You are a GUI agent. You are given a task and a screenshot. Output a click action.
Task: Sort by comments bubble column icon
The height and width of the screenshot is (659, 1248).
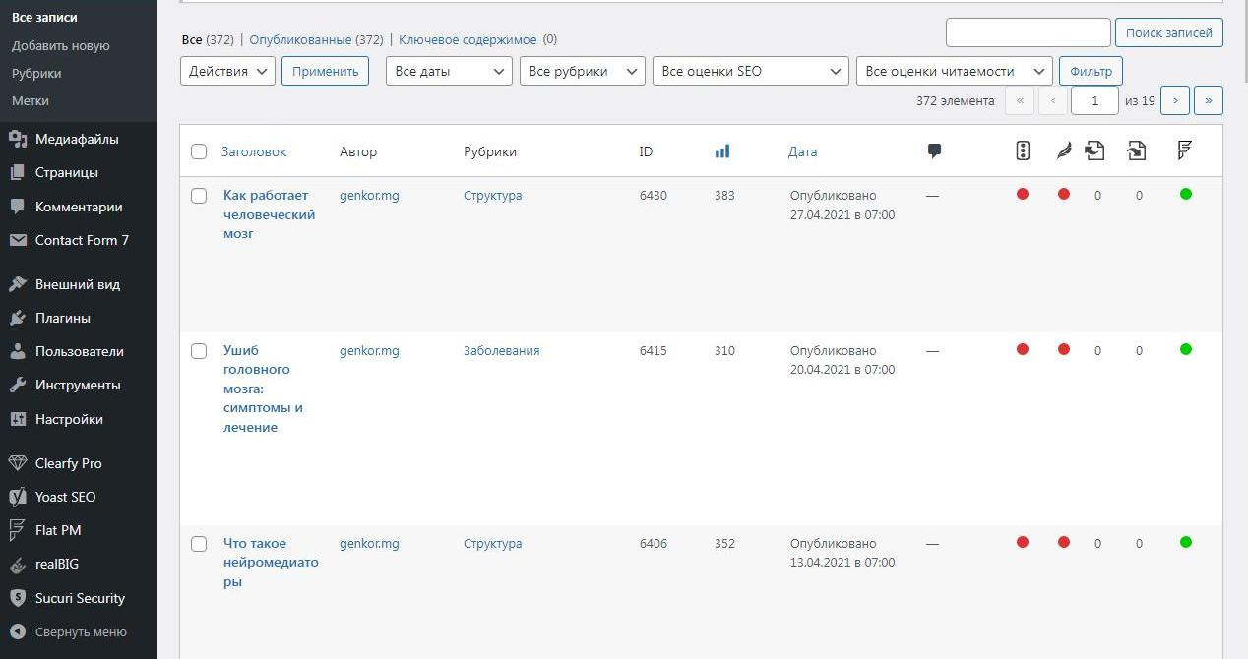pyautogui.click(x=934, y=151)
